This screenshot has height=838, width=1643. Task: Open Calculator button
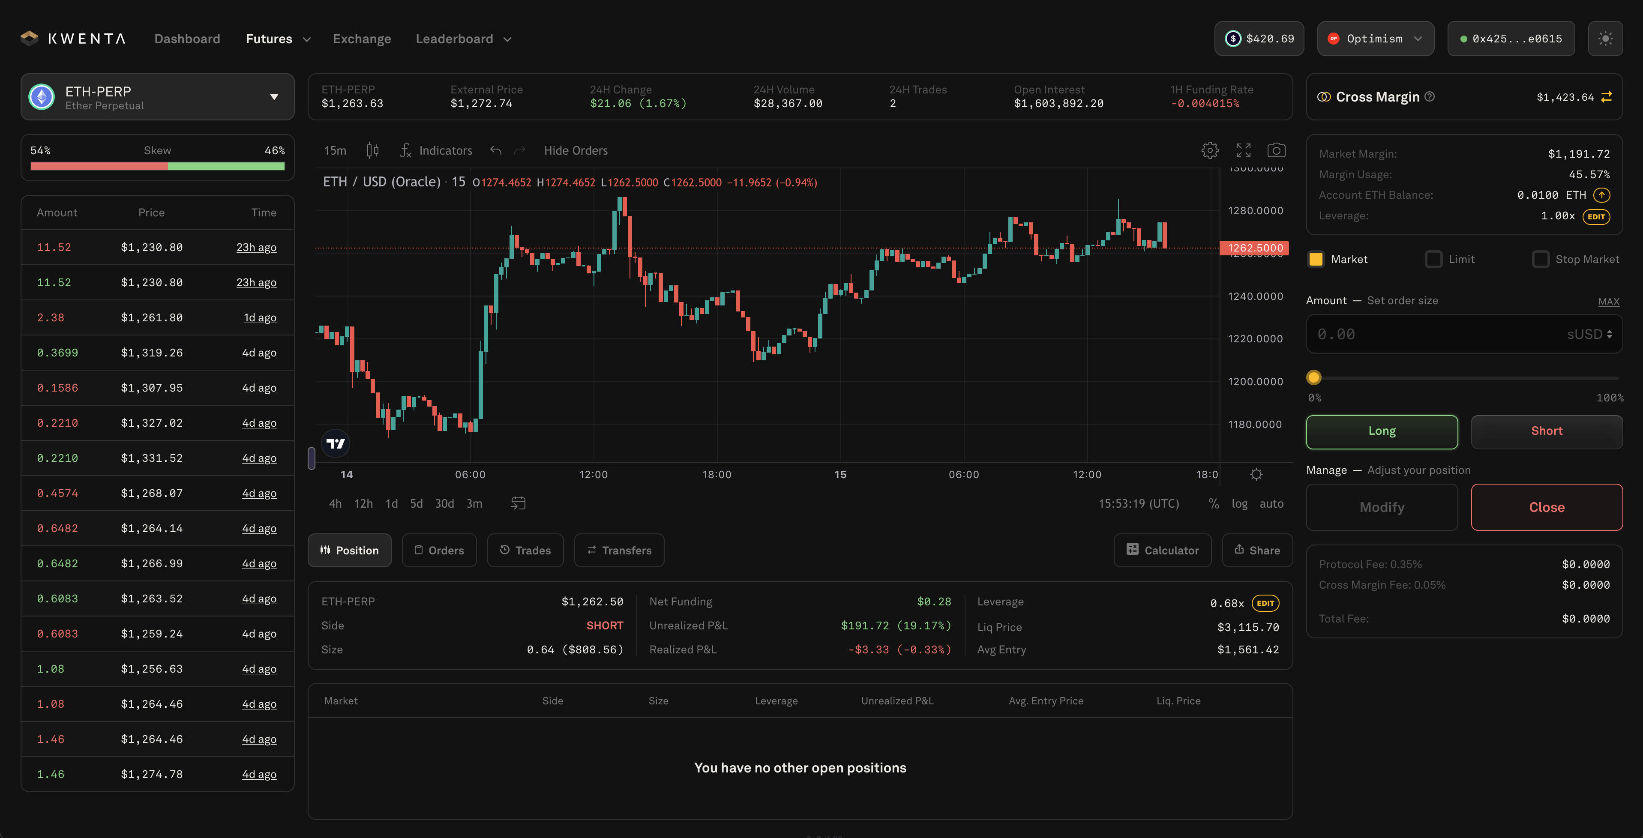1162,551
